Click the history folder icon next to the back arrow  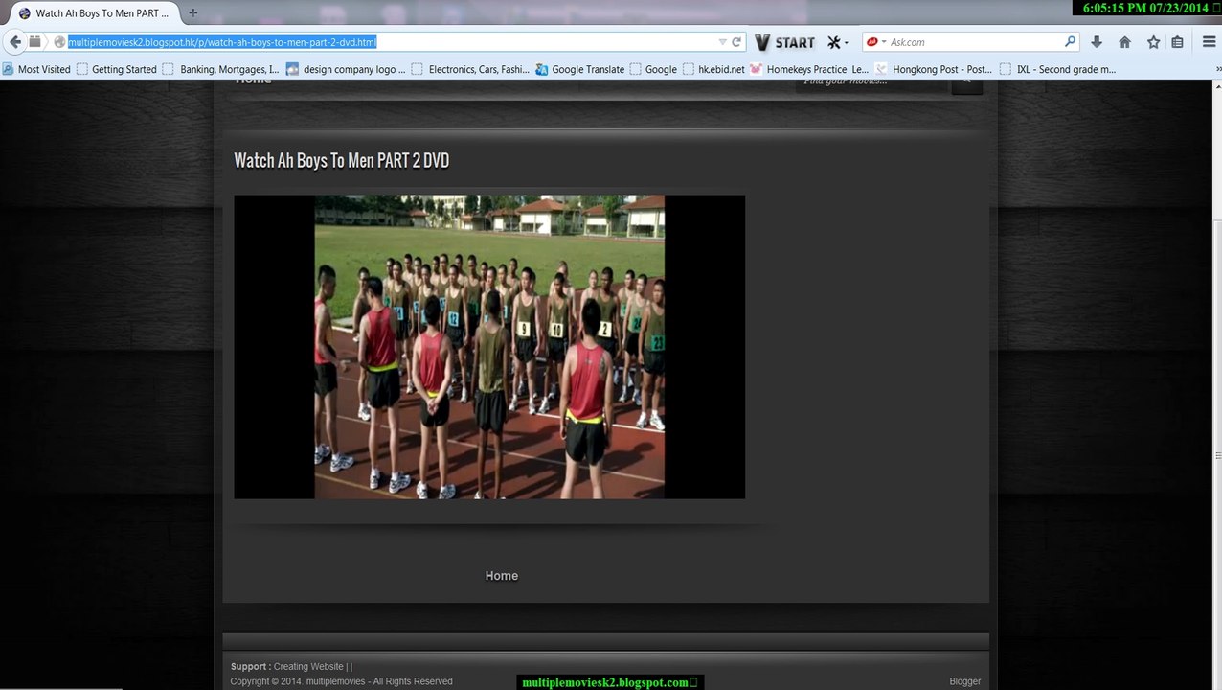tap(35, 42)
